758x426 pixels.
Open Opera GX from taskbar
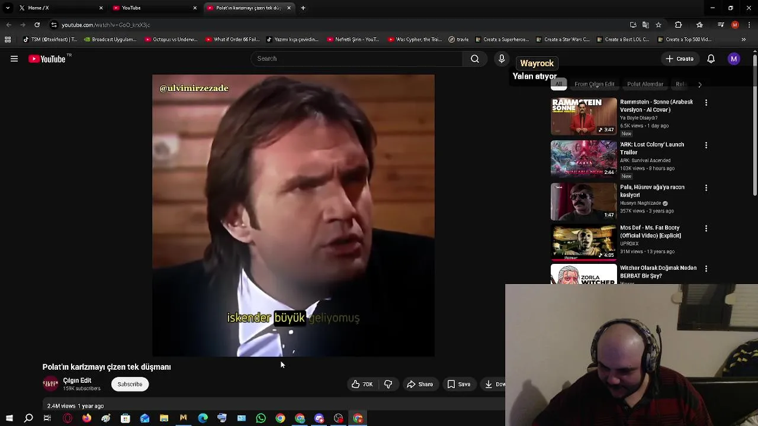tap(68, 418)
